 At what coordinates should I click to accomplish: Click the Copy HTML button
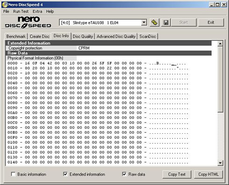point(208,174)
